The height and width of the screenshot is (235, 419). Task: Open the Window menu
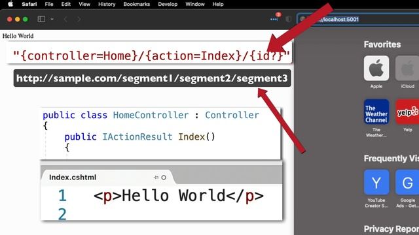[x=195, y=4]
